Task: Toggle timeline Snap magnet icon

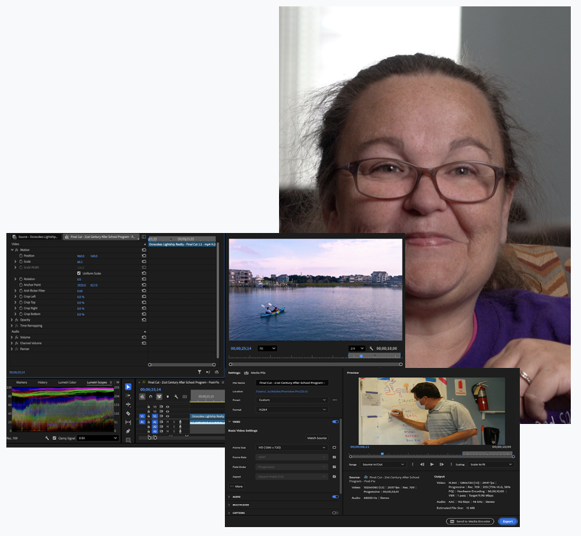Action: [x=151, y=397]
